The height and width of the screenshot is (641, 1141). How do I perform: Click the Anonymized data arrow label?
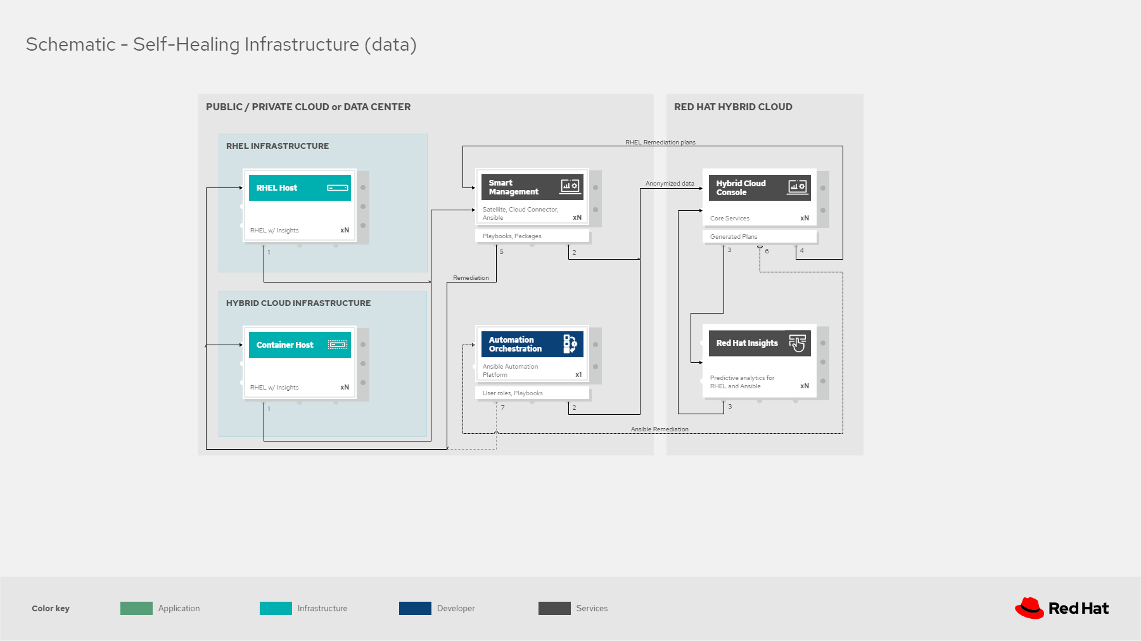[x=670, y=184]
